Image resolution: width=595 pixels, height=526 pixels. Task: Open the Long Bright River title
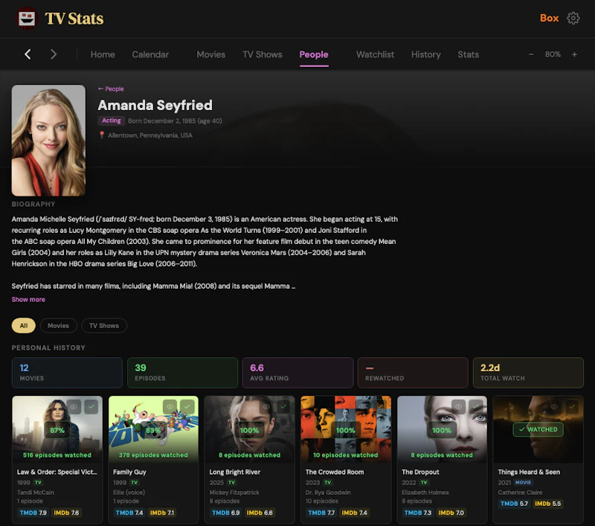[235, 472]
